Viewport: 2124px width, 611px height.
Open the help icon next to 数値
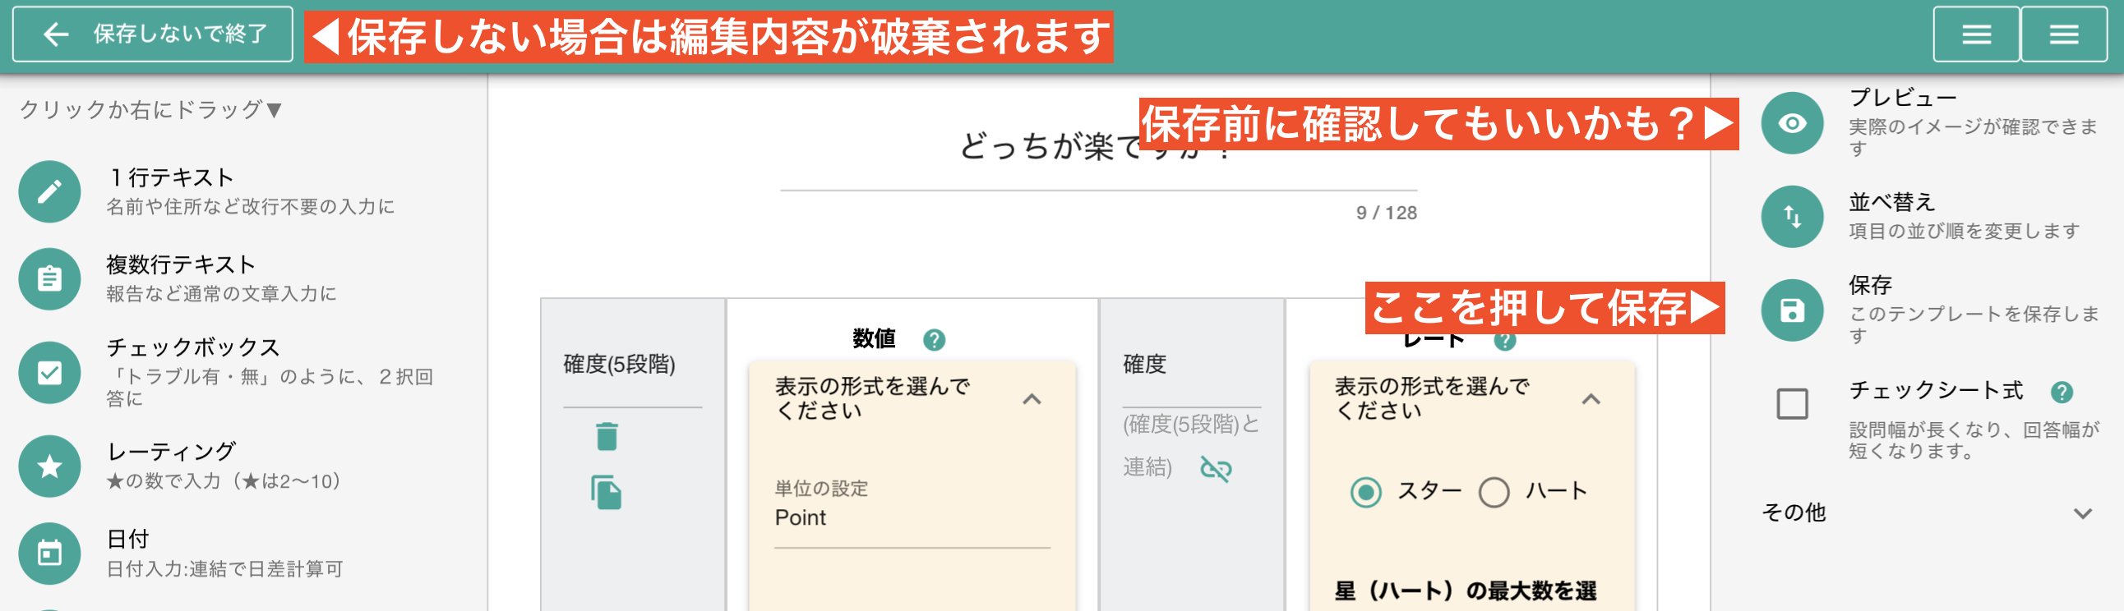(x=934, y=339)
